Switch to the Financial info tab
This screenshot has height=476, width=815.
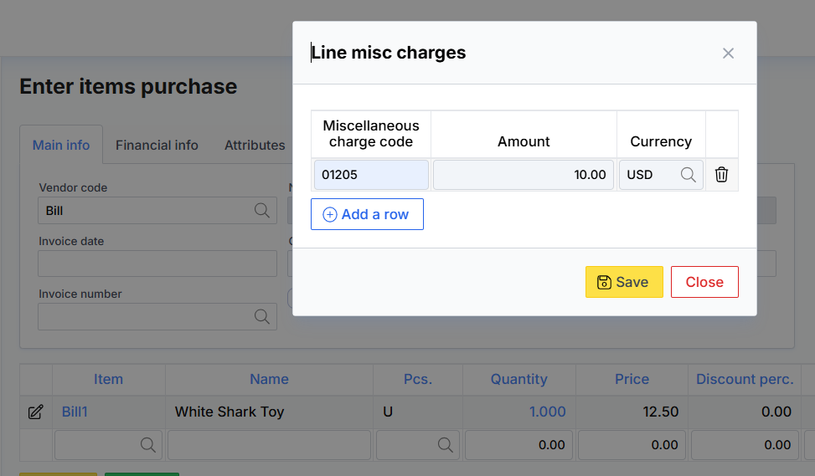pyautogui.click(x=157, y=145)
